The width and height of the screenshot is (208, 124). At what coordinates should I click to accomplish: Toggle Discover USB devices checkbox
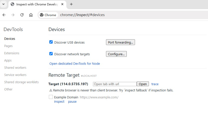coord(51,42)
